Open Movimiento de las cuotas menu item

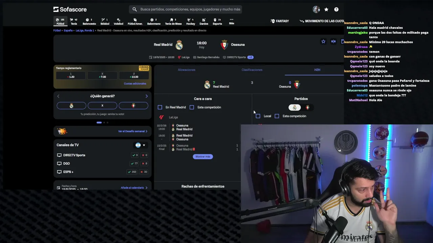coord(322,21)
